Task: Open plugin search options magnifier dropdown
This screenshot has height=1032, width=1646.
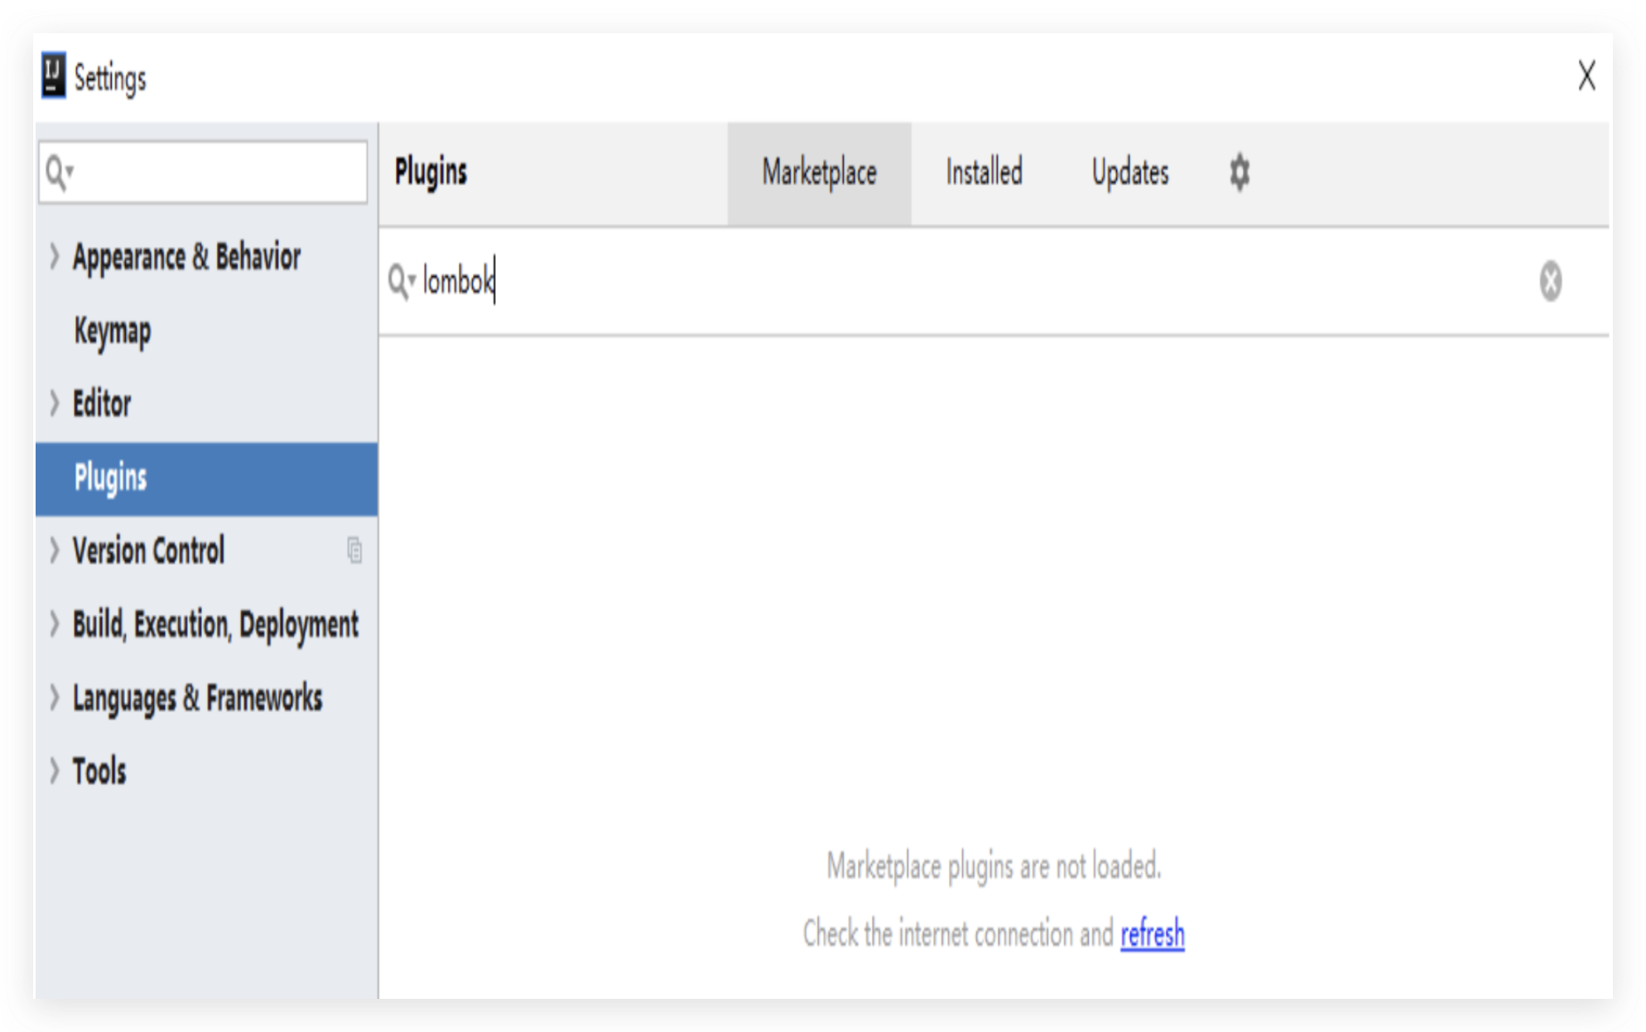Action: (402, 282)
